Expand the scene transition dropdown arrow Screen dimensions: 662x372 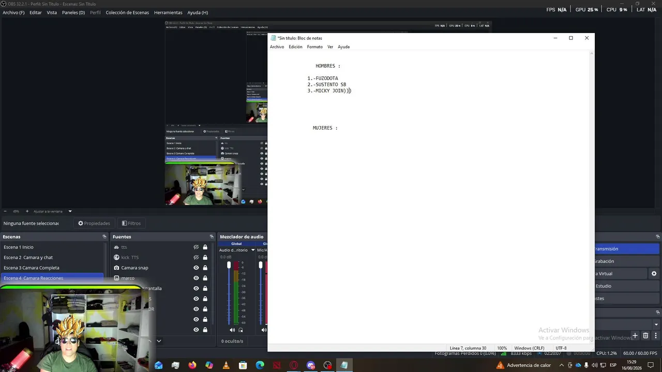(656, 324)
